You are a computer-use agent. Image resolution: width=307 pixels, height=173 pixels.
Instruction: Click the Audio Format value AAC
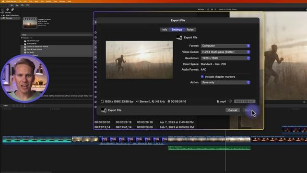[203, 69]
